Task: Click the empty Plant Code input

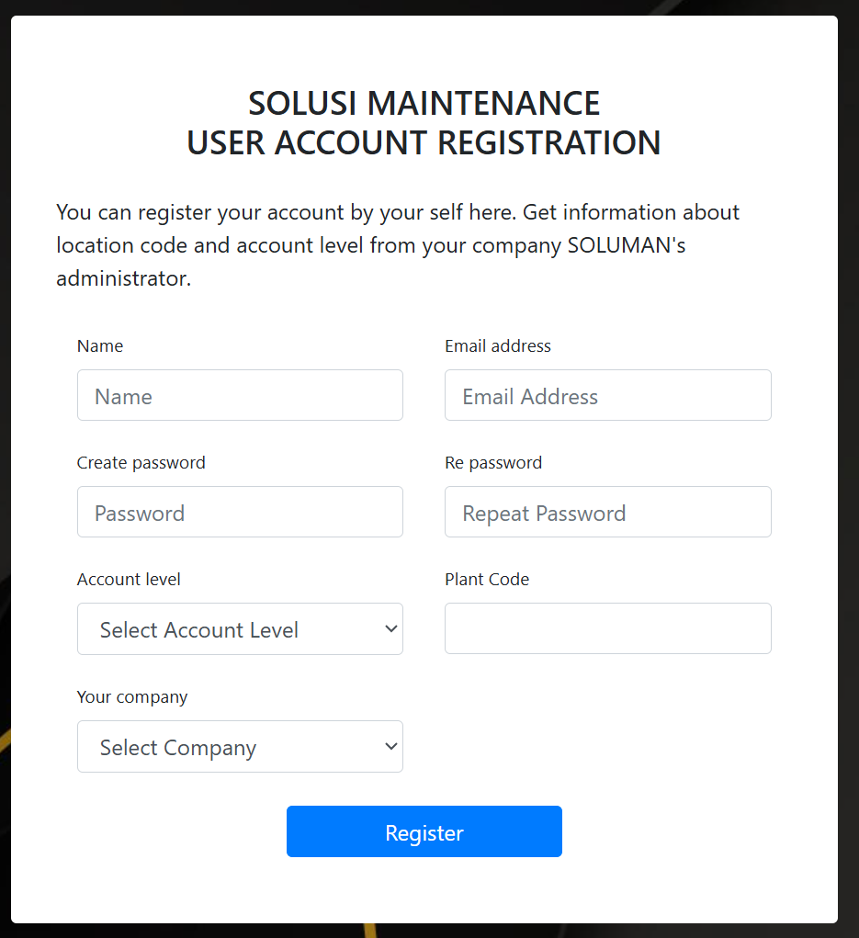Action: click(x=607, y=629)
